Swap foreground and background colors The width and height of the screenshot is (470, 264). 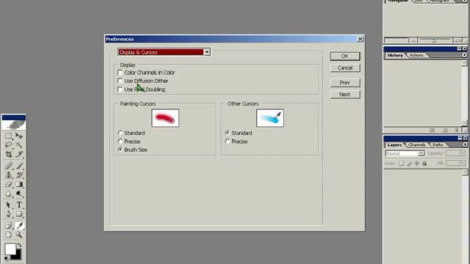click(x=20, y=246)
